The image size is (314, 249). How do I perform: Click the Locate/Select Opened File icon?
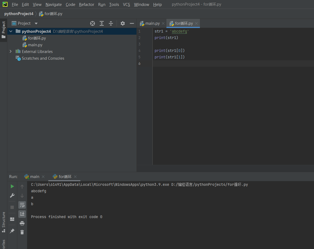tap(93, 23)
